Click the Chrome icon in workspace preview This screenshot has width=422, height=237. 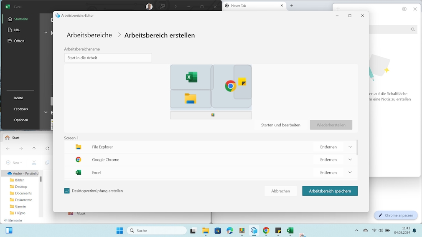point(230,86)
